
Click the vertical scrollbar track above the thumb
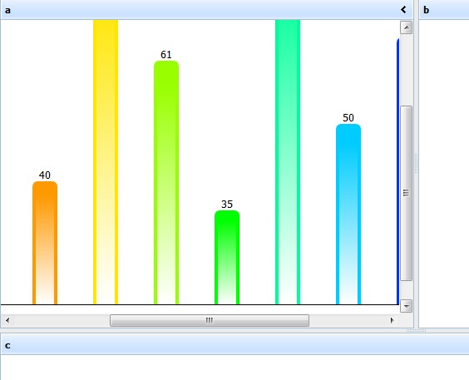(x=406, y=70)
